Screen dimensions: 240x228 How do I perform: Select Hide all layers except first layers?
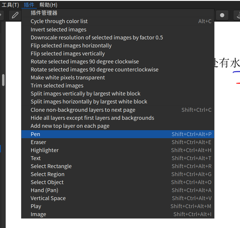tap(118, 118)
